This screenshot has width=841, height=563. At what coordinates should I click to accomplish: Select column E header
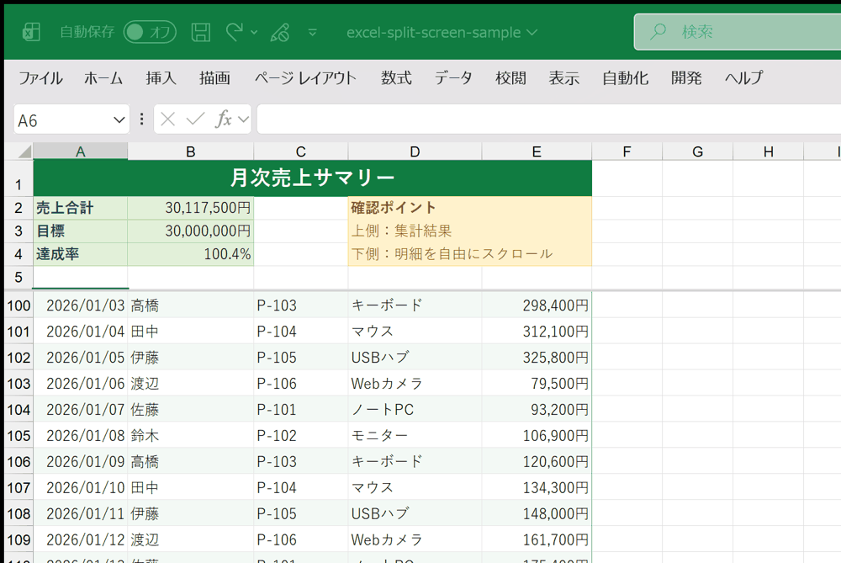click(537, 151)
